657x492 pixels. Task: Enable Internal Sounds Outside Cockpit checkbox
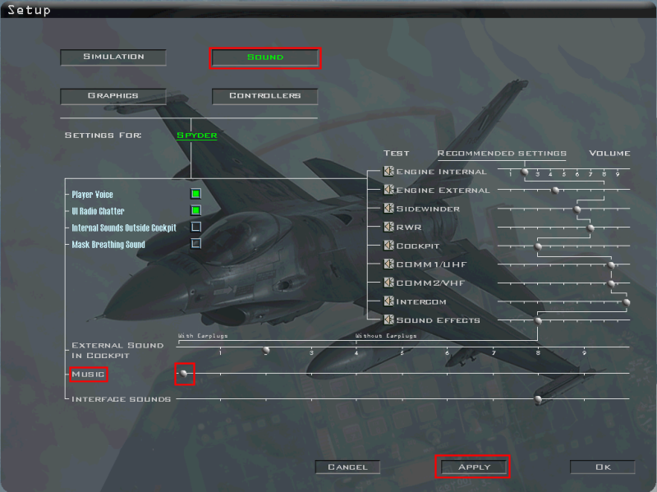pos(196,227)
